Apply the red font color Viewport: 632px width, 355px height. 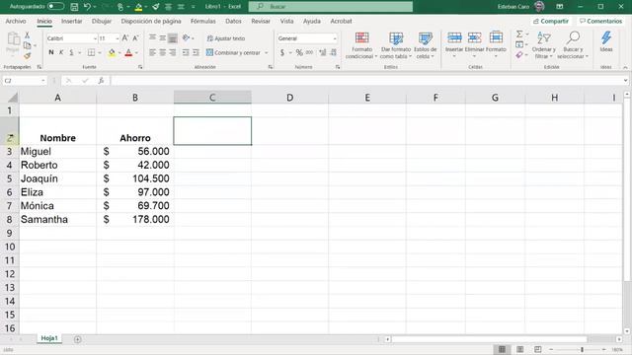pyautogui.click(x=128, y=52)
